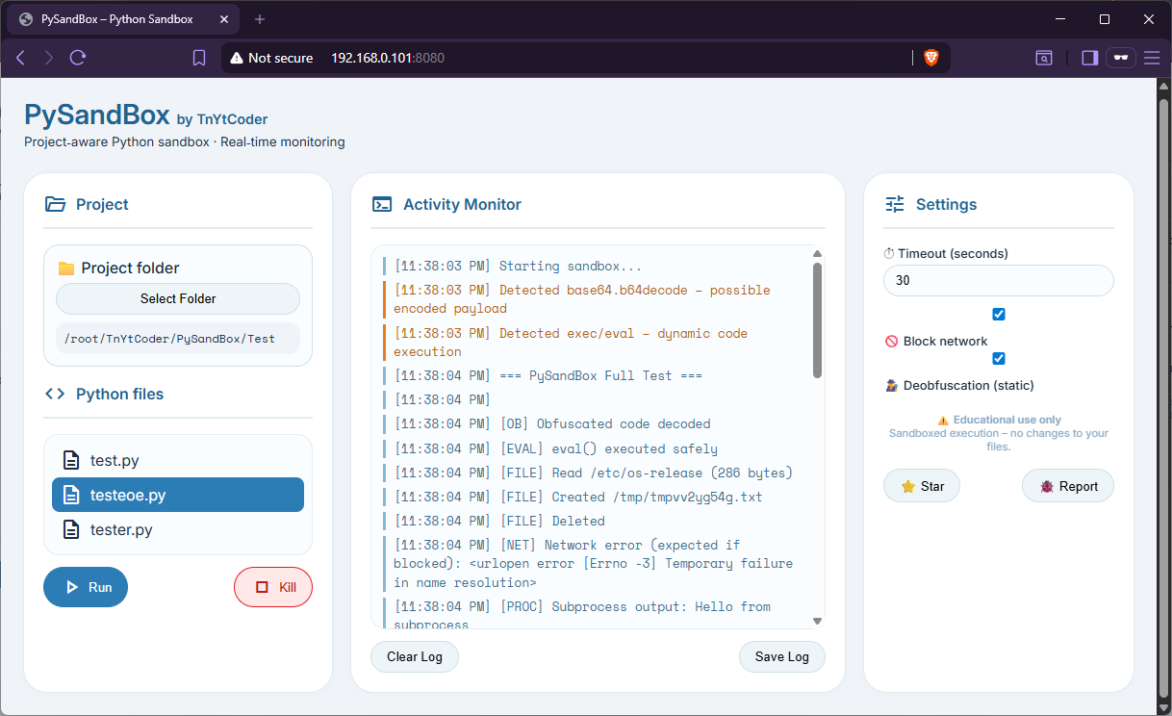Focus the Timeout seconds input field

pyautogui.click(x=999, y=281)
